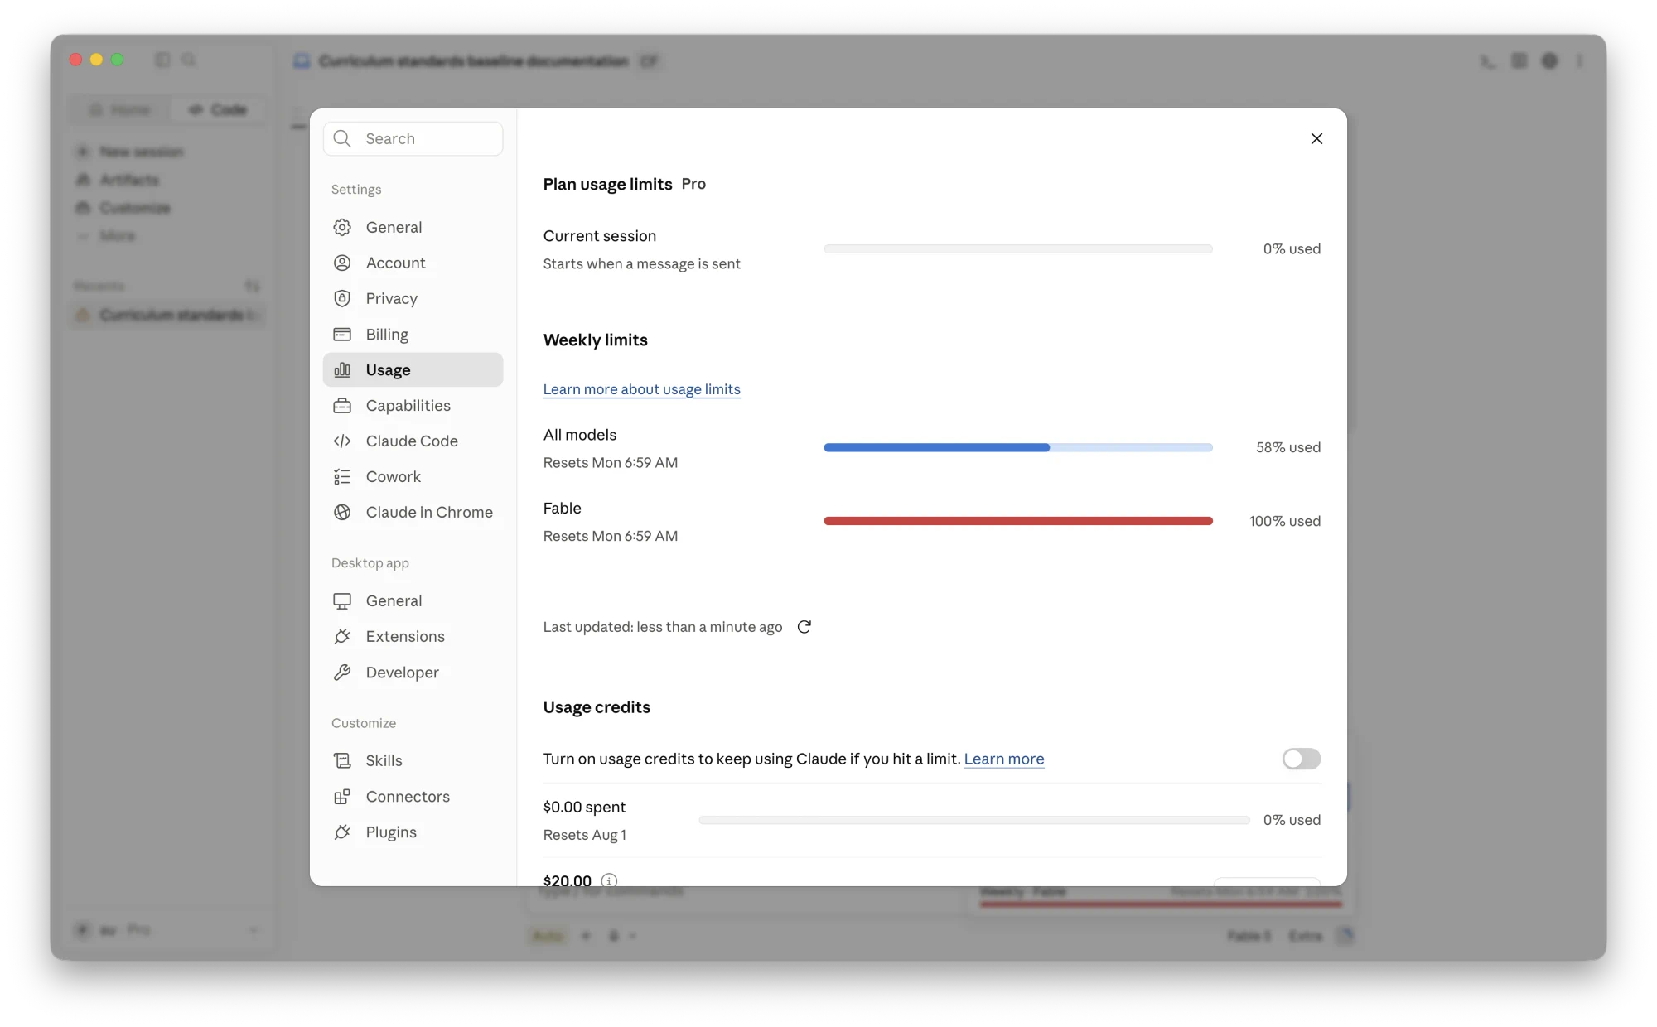Click "Last updated: less than a minute ago"

(663, 627)
